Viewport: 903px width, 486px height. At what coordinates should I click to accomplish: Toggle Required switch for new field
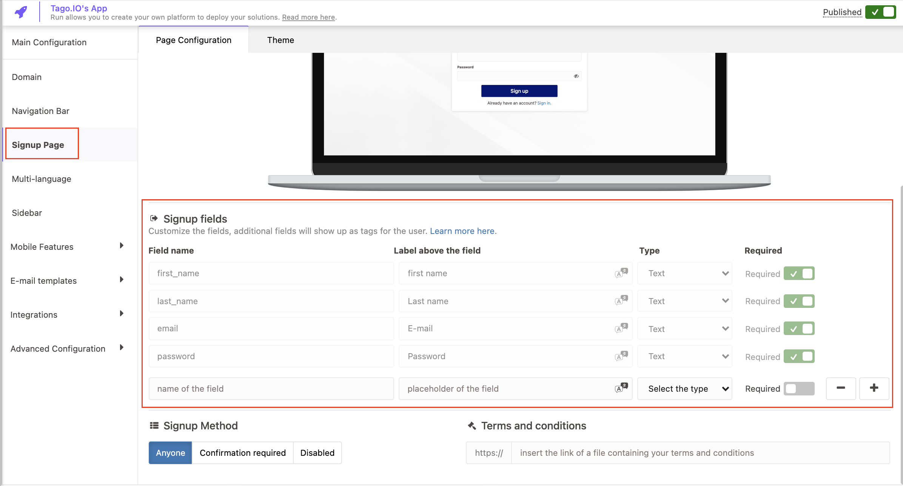pos(799,389)
